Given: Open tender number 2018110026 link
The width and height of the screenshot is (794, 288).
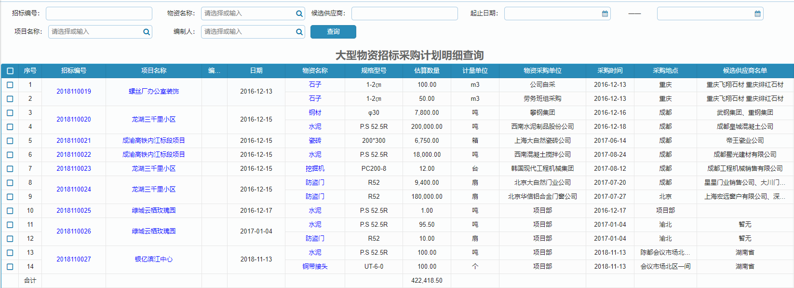Looking at the screenshot, I should tap(74, 232).
